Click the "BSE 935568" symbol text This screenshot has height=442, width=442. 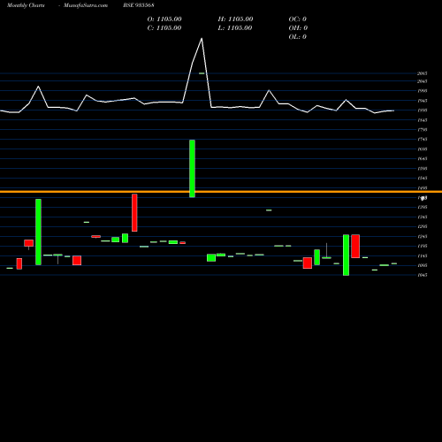(139, 5)
